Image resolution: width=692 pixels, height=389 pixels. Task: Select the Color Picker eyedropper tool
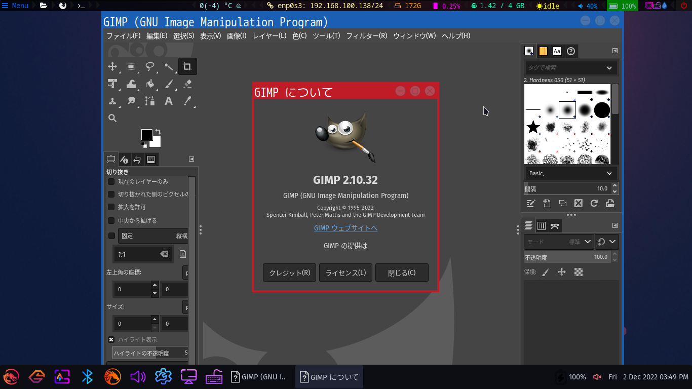187,101
